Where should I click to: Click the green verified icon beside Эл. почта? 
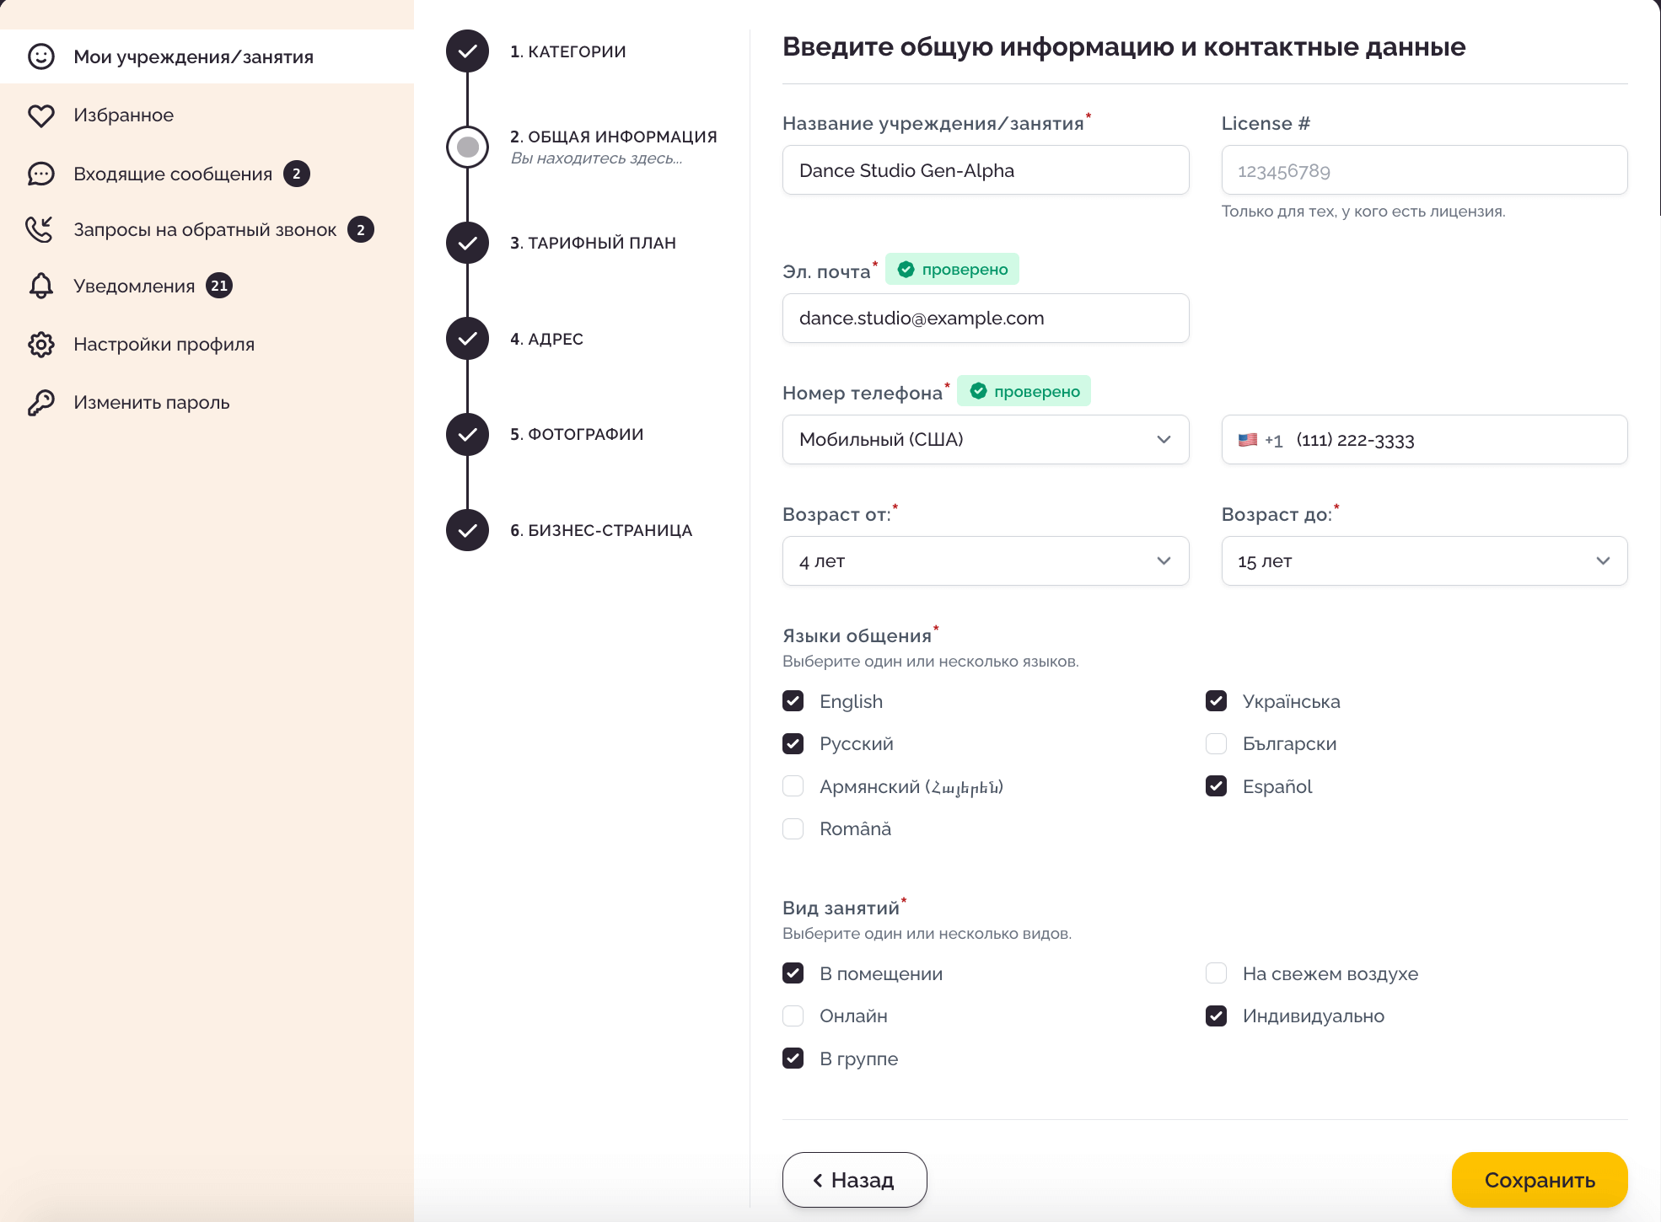click(906, 270)
